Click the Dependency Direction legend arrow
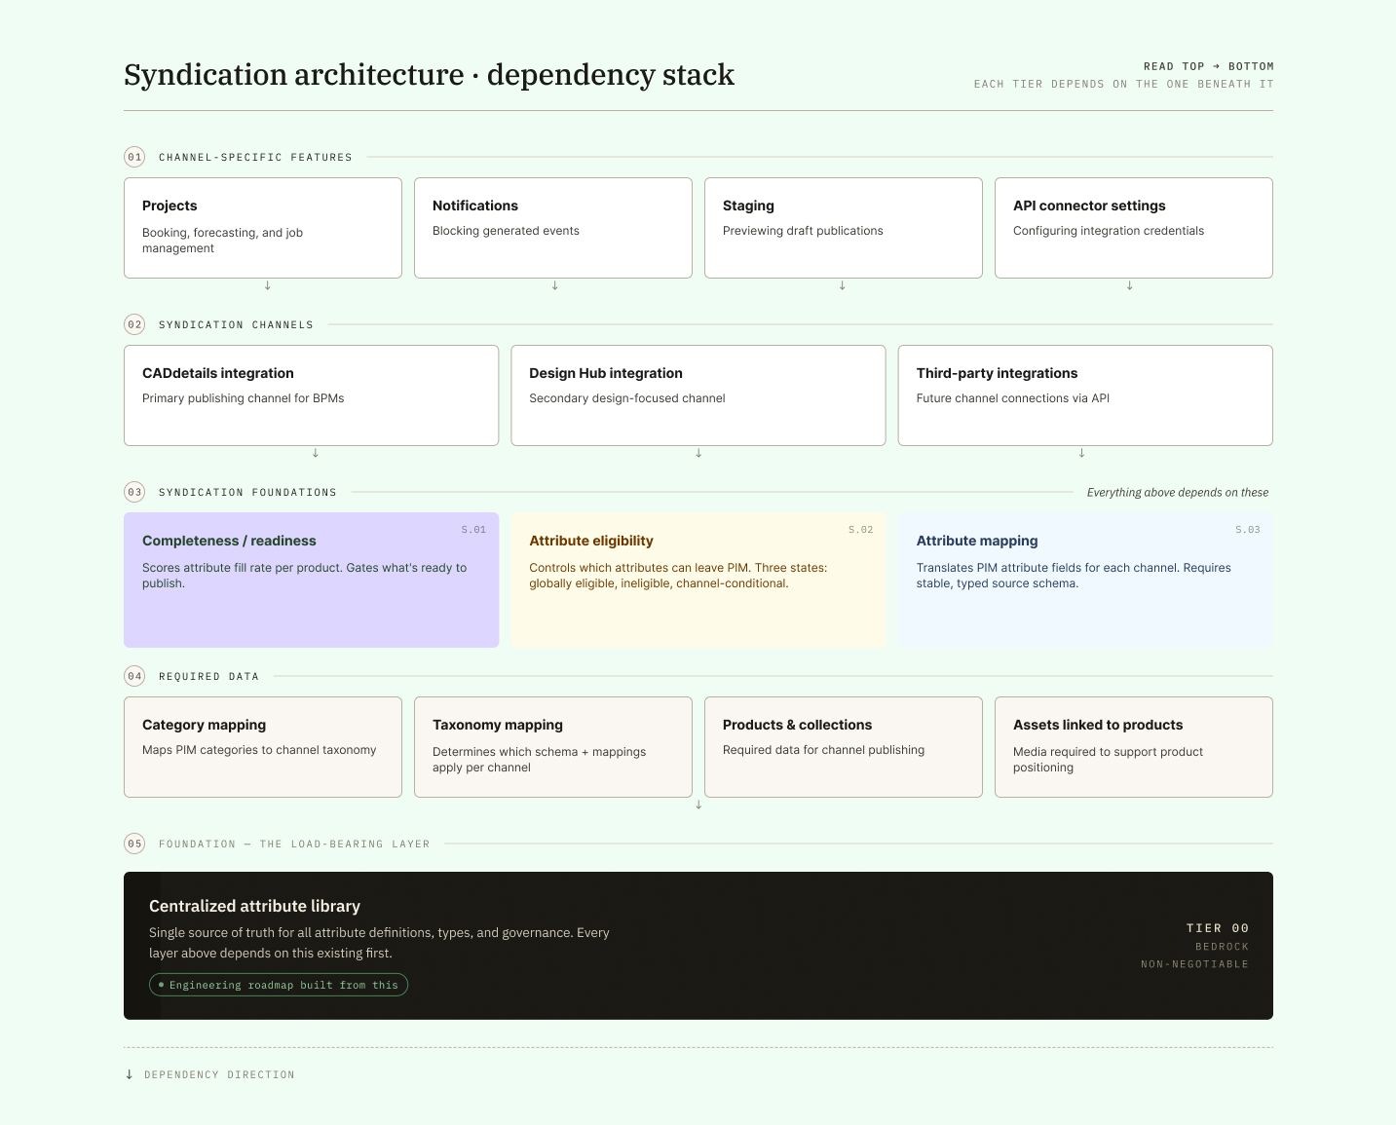Screen dimensions: 1396x1125 tap(130, 1074)
